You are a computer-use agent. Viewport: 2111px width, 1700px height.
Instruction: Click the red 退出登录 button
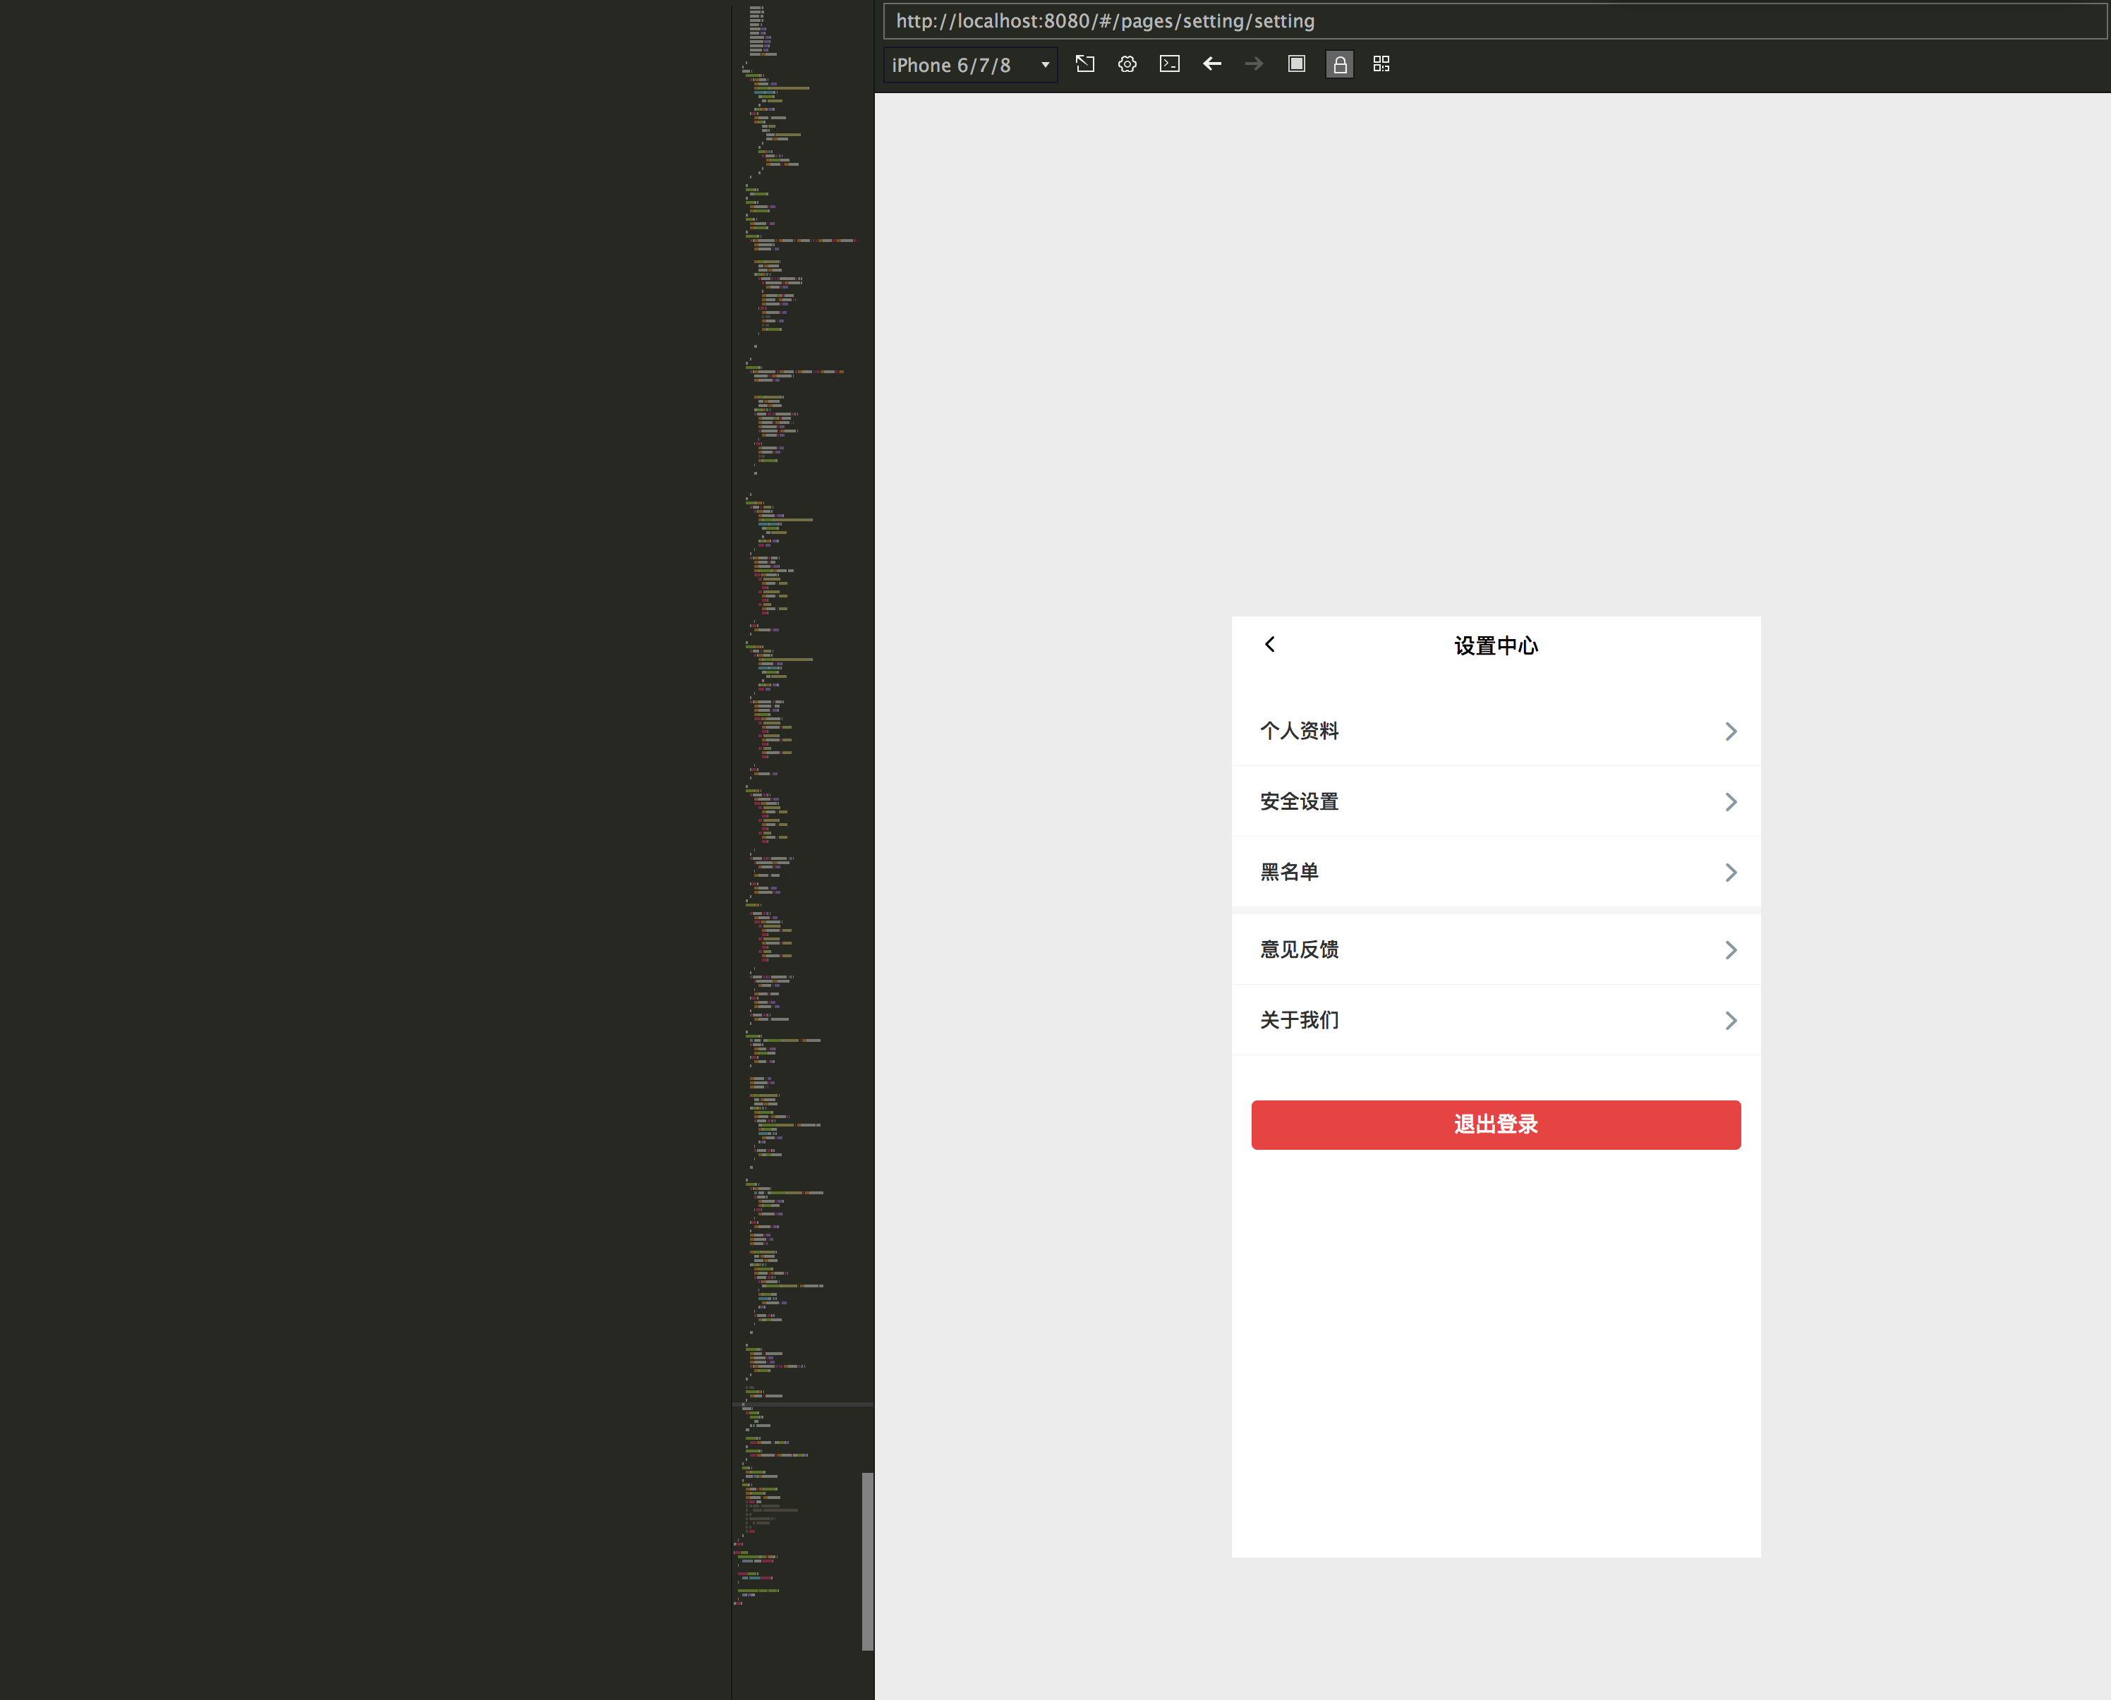pos(1495,1124)
